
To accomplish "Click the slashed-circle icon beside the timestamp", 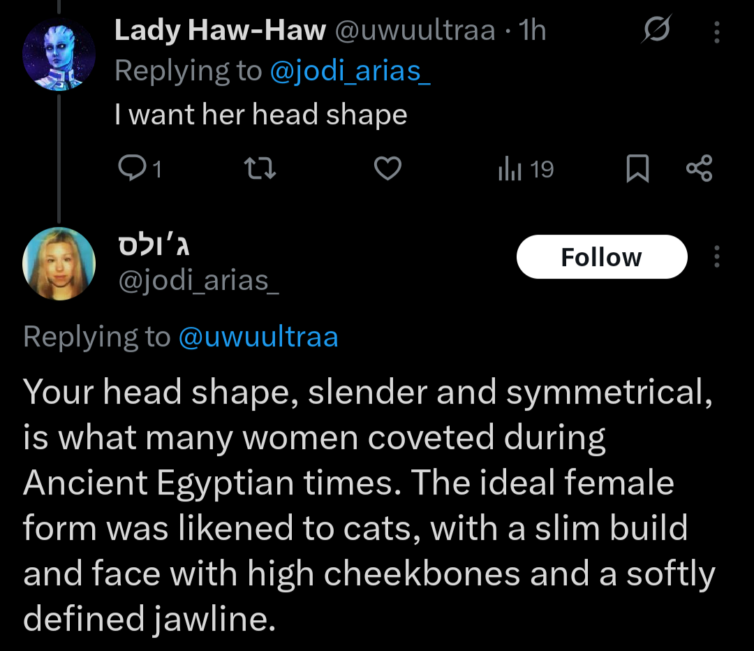I will click(656, 31).
